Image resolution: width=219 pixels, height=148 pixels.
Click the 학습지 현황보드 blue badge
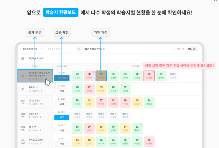61,12
